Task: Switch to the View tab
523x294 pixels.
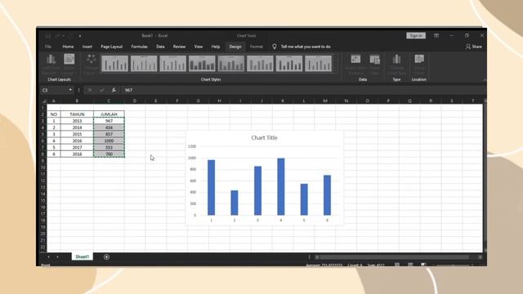Action: point(198,47)
